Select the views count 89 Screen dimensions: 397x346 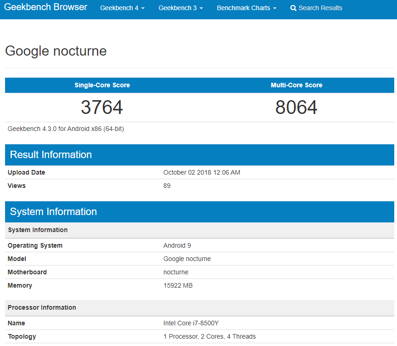(x=167, y=186)
